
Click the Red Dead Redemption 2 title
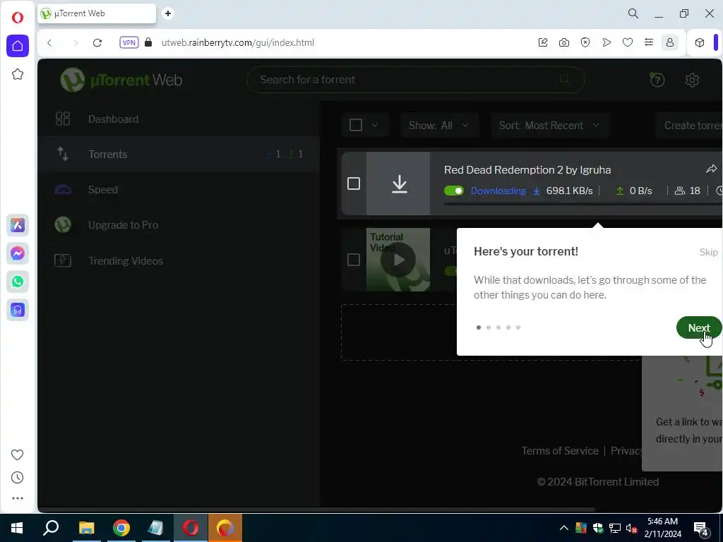point(527,169)
